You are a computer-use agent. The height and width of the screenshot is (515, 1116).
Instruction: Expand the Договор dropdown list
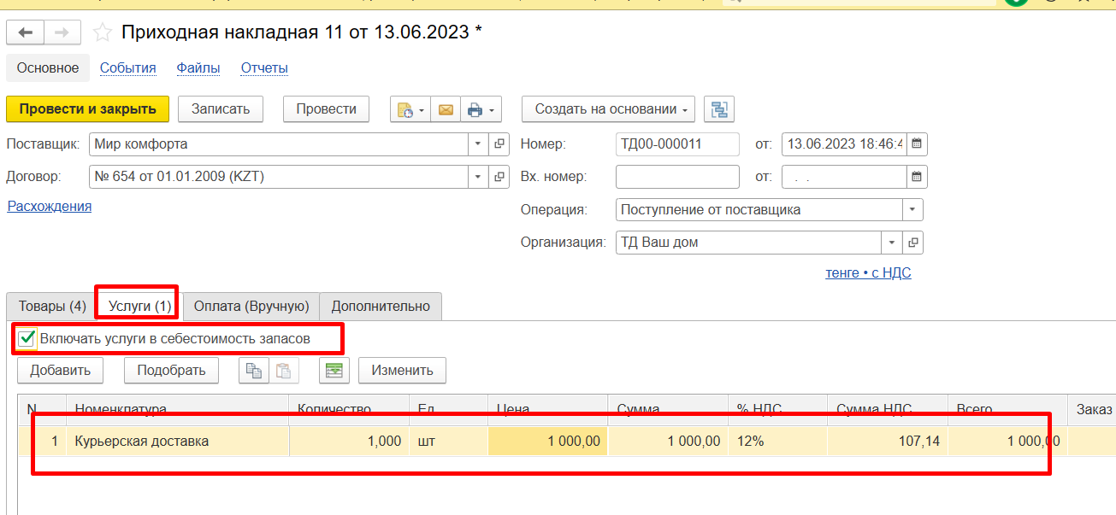coord(478,177)
